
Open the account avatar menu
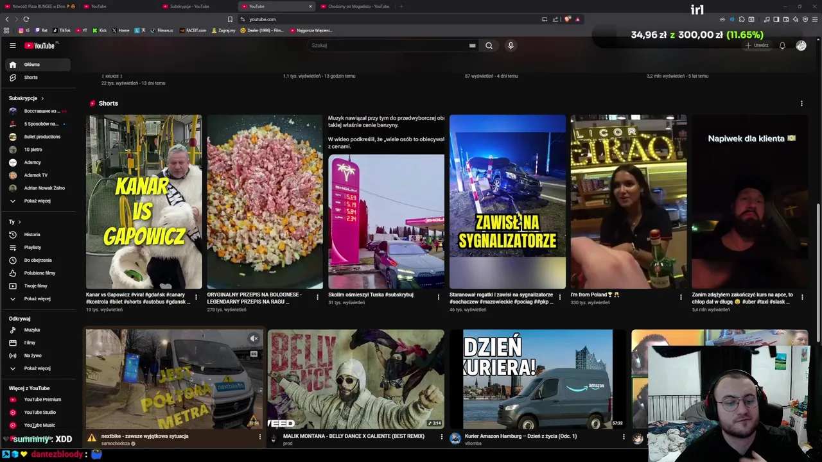coord(801,46)
